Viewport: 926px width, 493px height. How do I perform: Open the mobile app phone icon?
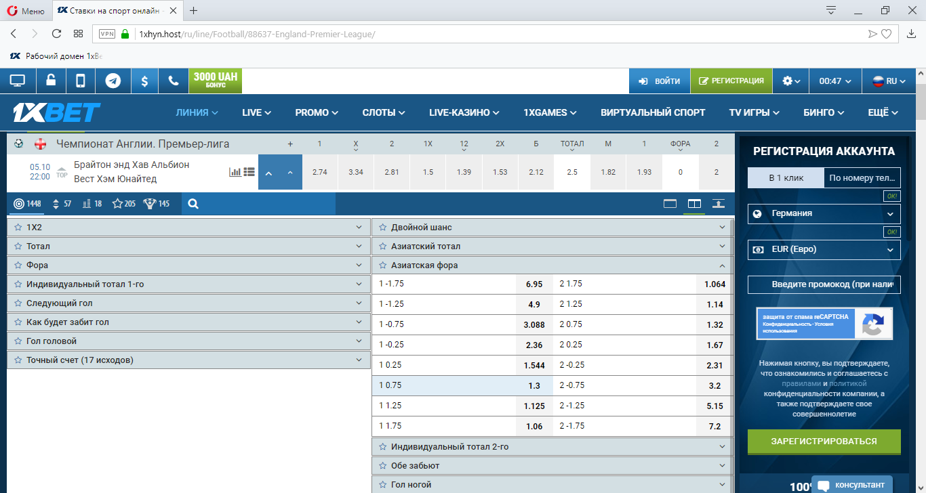click(81, 81)
